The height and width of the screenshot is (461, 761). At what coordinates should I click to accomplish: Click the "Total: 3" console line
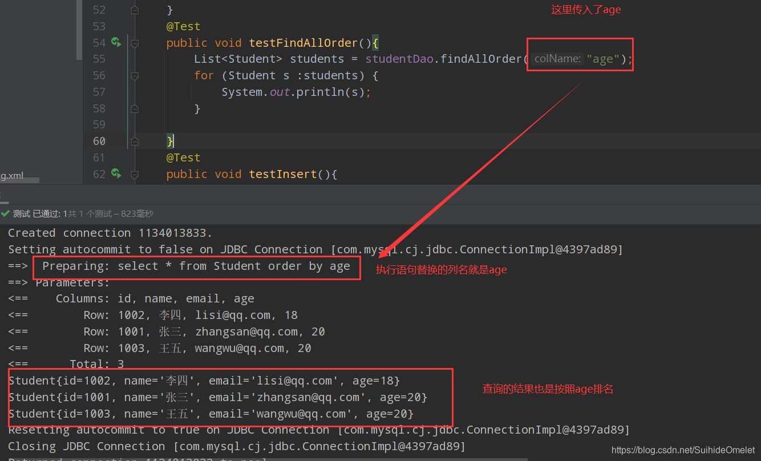[66, 364]
